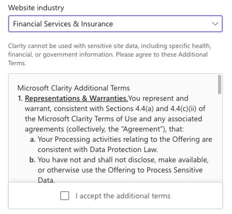Click the chevron arrow in the industry combo box
Screen dimensions: 232x214
coord(215,24)
